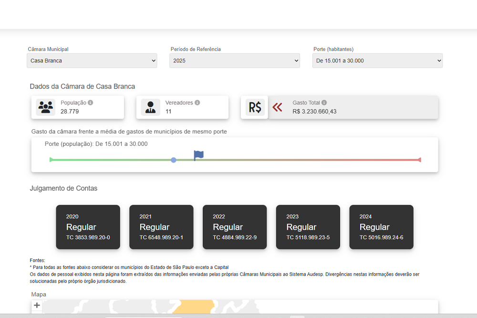Click the process number TC 5016.989.24-6
This screenshot has height=318, width=477.
point(382,237)
